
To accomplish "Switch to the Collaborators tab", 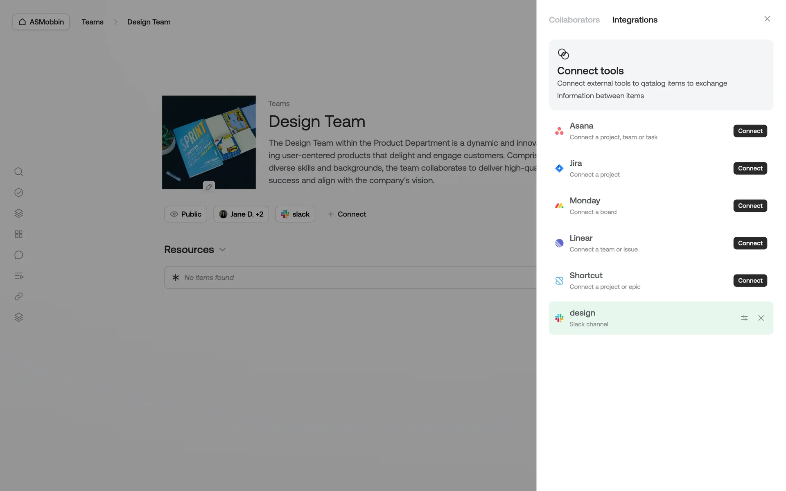I will point(574,20).
